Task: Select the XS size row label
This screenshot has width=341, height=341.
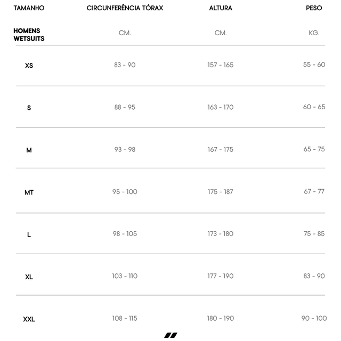Action: pyautogui.click(x=29, y=66)
